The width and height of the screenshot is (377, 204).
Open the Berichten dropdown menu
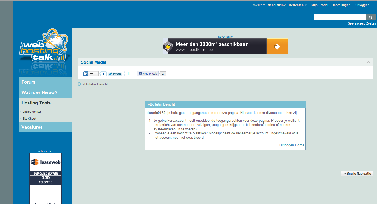pyautogui.click(x=298, y=5)
